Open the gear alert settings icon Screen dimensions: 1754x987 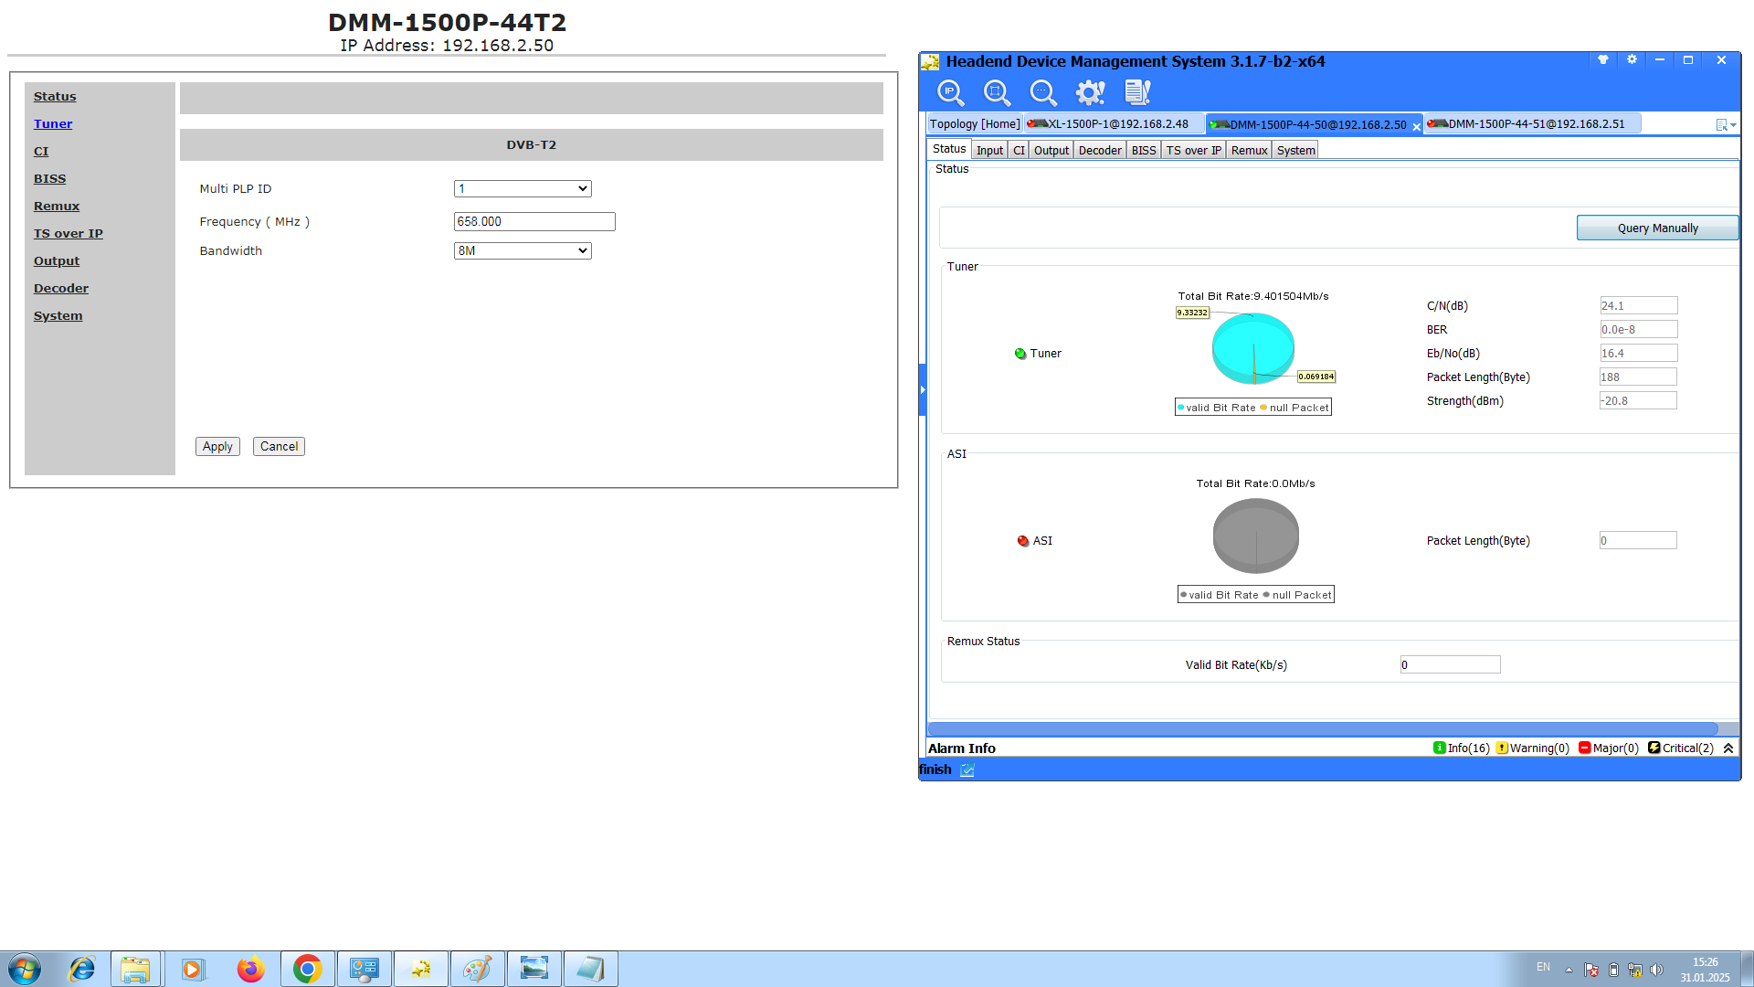(1090, 92)
